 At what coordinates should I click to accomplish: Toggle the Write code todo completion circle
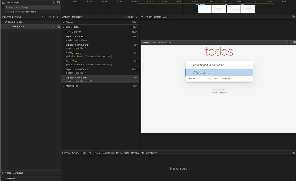[x=189, y=72]
